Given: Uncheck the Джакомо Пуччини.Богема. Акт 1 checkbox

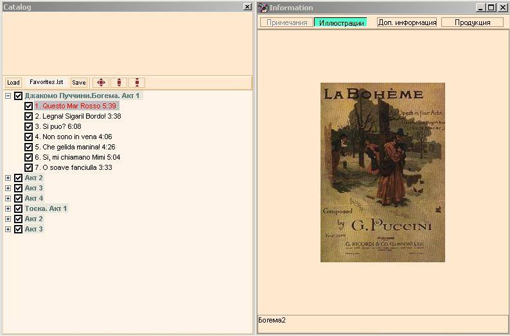Looking at the screenshot, I should click(x=18, y=96).
